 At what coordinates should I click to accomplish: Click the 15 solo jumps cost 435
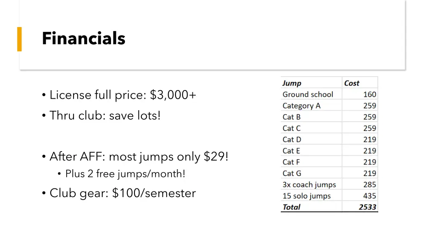coord(370,196)
